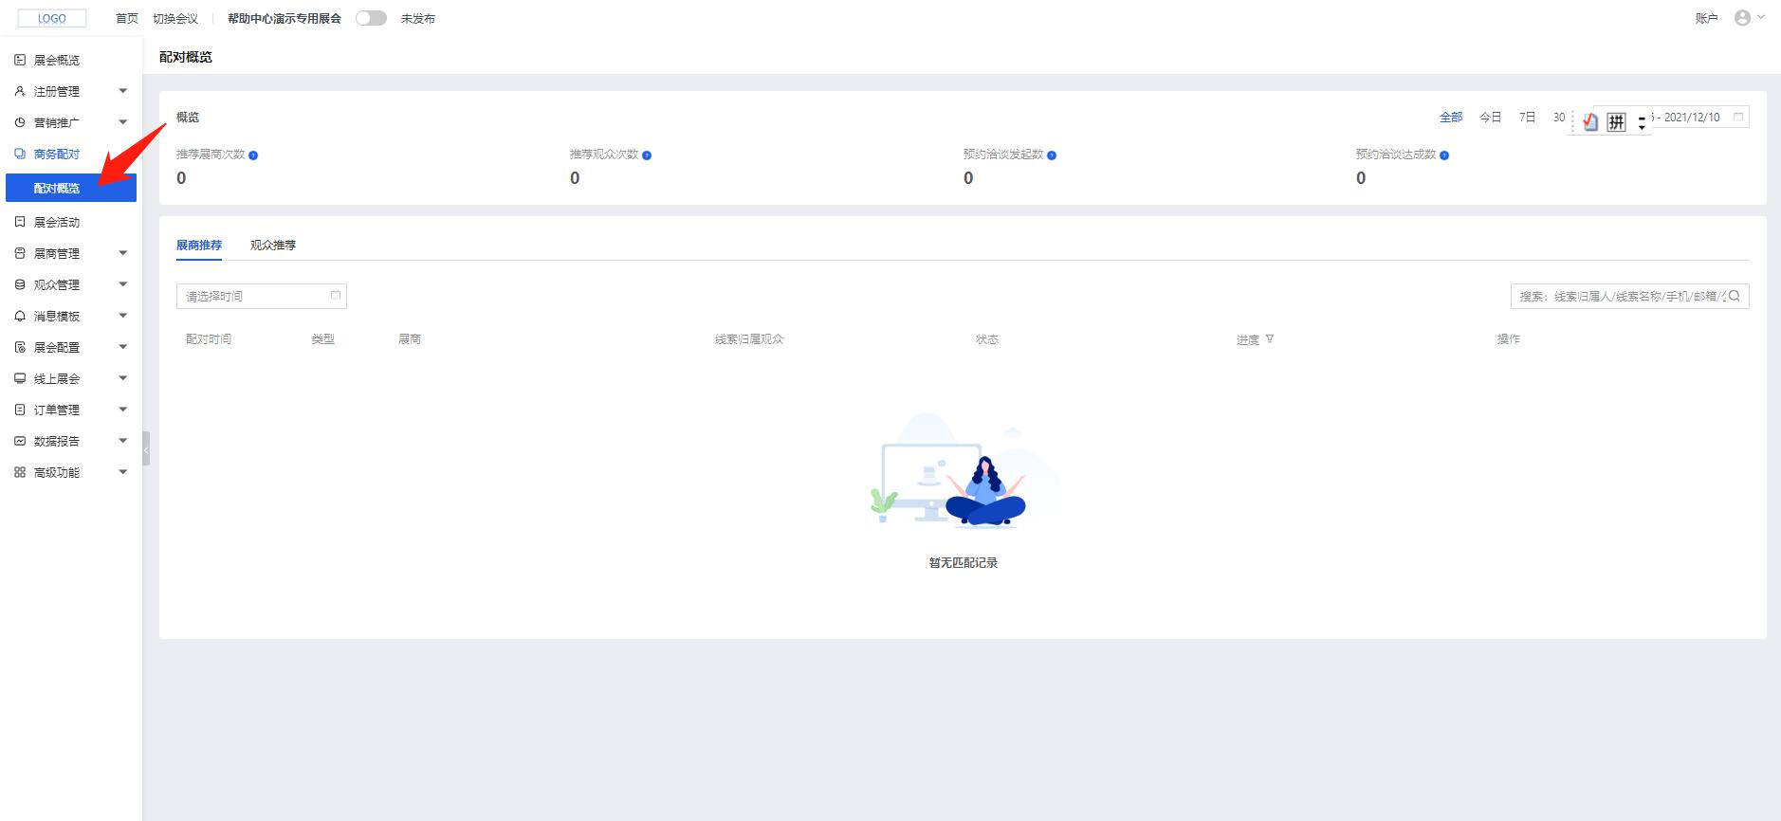The width and height of the screenshot is (1781, 821).
Task: Click the account avatar icon
Action: coord(1742,18)
